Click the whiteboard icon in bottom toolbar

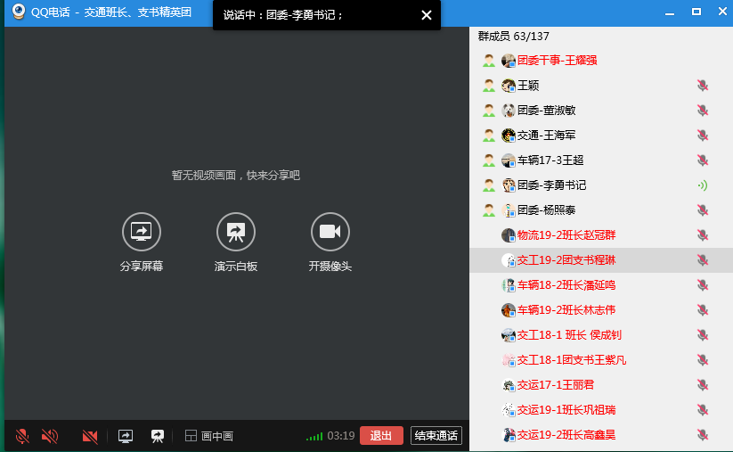158,436
